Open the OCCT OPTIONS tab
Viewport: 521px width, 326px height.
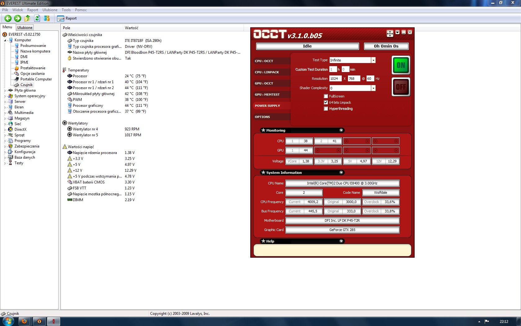point(272,117)
